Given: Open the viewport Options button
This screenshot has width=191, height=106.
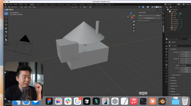Looking at the screenshot, I should pyautogui.click(x=160, y=10).
